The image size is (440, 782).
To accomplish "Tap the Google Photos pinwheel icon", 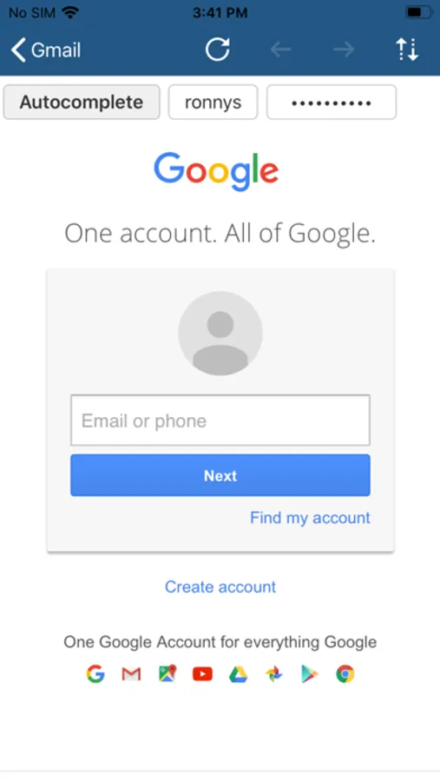I will [274, 674].
